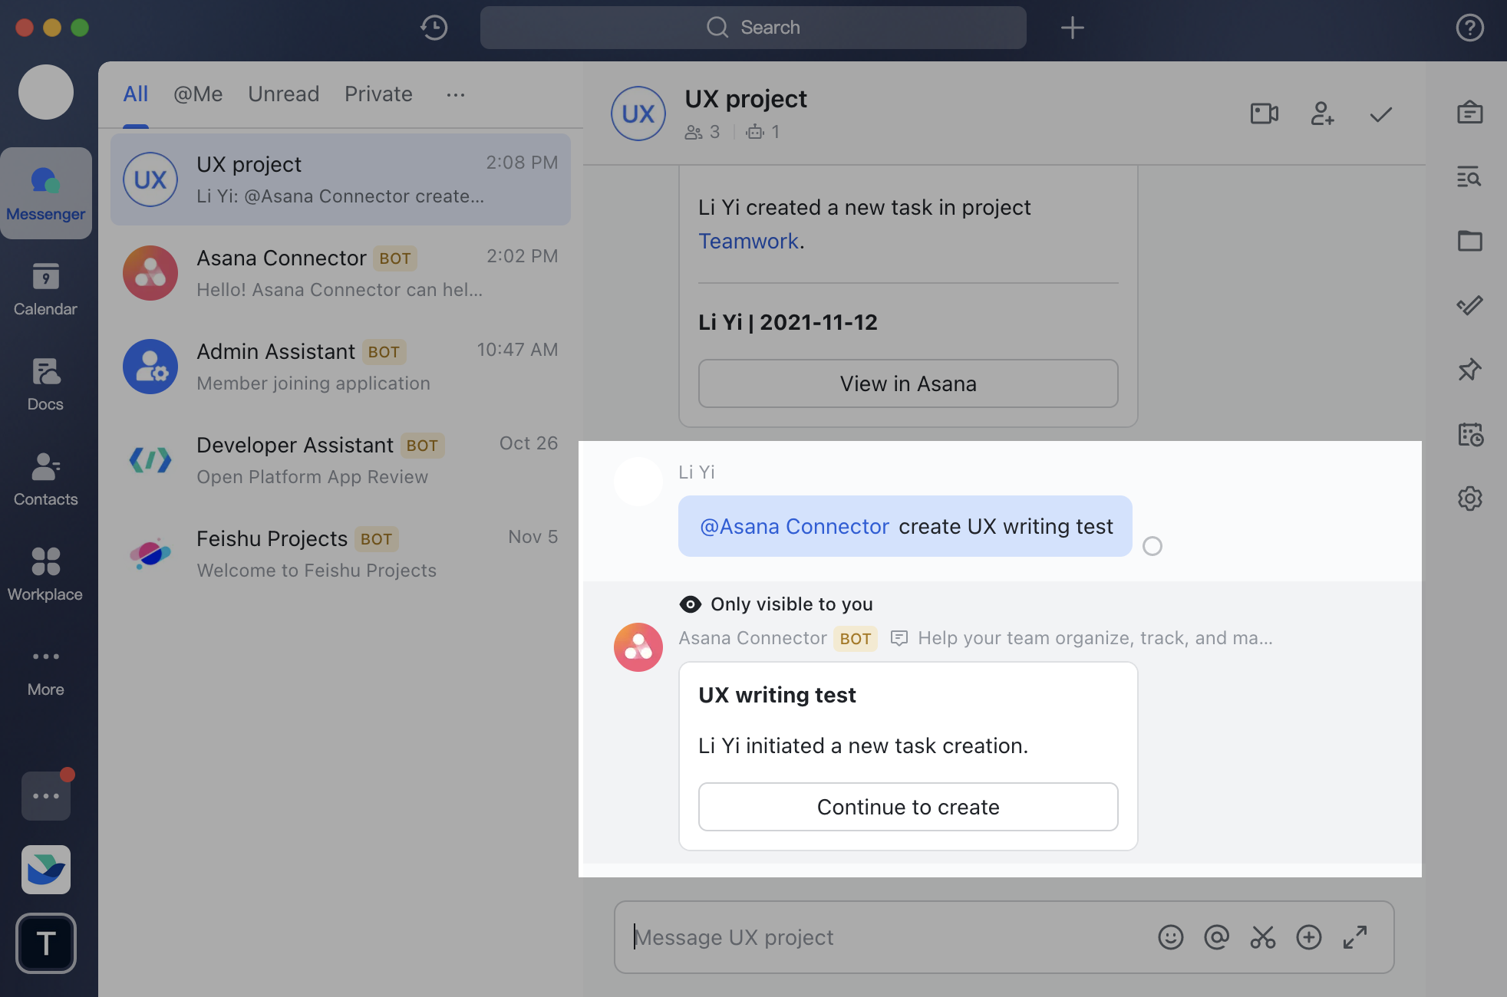The height and width of the screenshot is (997, 1507).
Task: Open the Calendar in left navigation
Action: [x=45, y=289]
